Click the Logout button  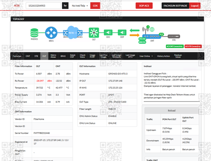[195, 5]
